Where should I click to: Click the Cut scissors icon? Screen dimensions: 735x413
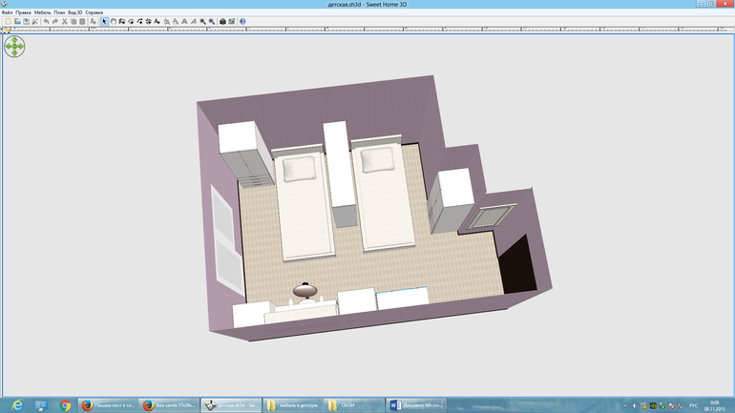pos(64,21)
